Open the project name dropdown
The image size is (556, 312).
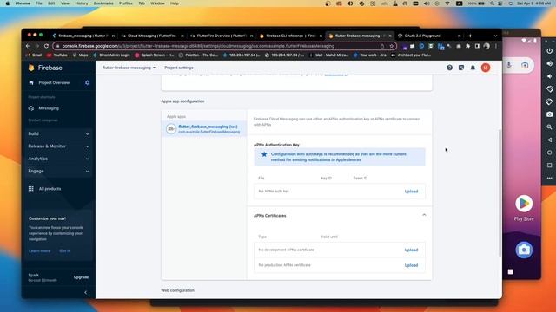tap(129, 68)
